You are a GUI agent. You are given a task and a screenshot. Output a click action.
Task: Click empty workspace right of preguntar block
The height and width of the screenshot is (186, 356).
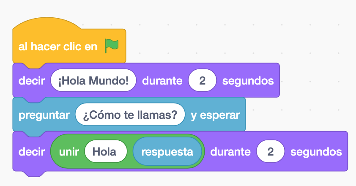point(296,115)
